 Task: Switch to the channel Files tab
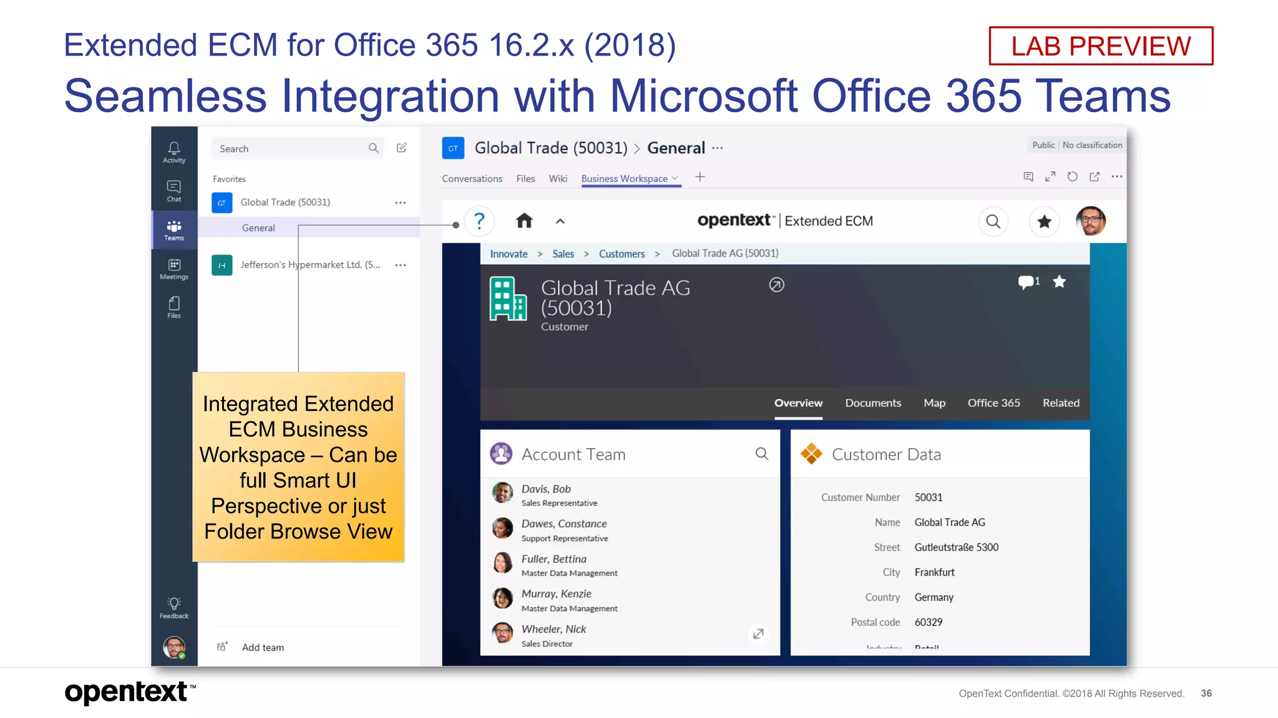pyautogui.click(x=525, y=178)
